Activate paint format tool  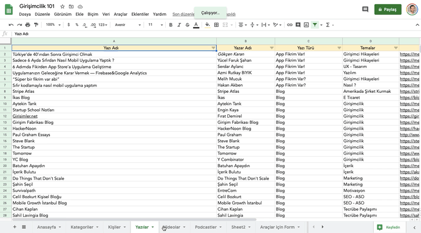click(x=36, y=25)
